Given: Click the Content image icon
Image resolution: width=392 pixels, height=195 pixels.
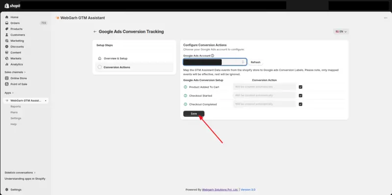Looking at the screenshot, I should pyautogui.click(x=7, y=53).
